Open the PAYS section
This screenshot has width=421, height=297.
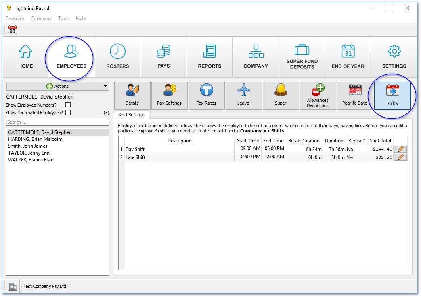[x=163, y=57]
